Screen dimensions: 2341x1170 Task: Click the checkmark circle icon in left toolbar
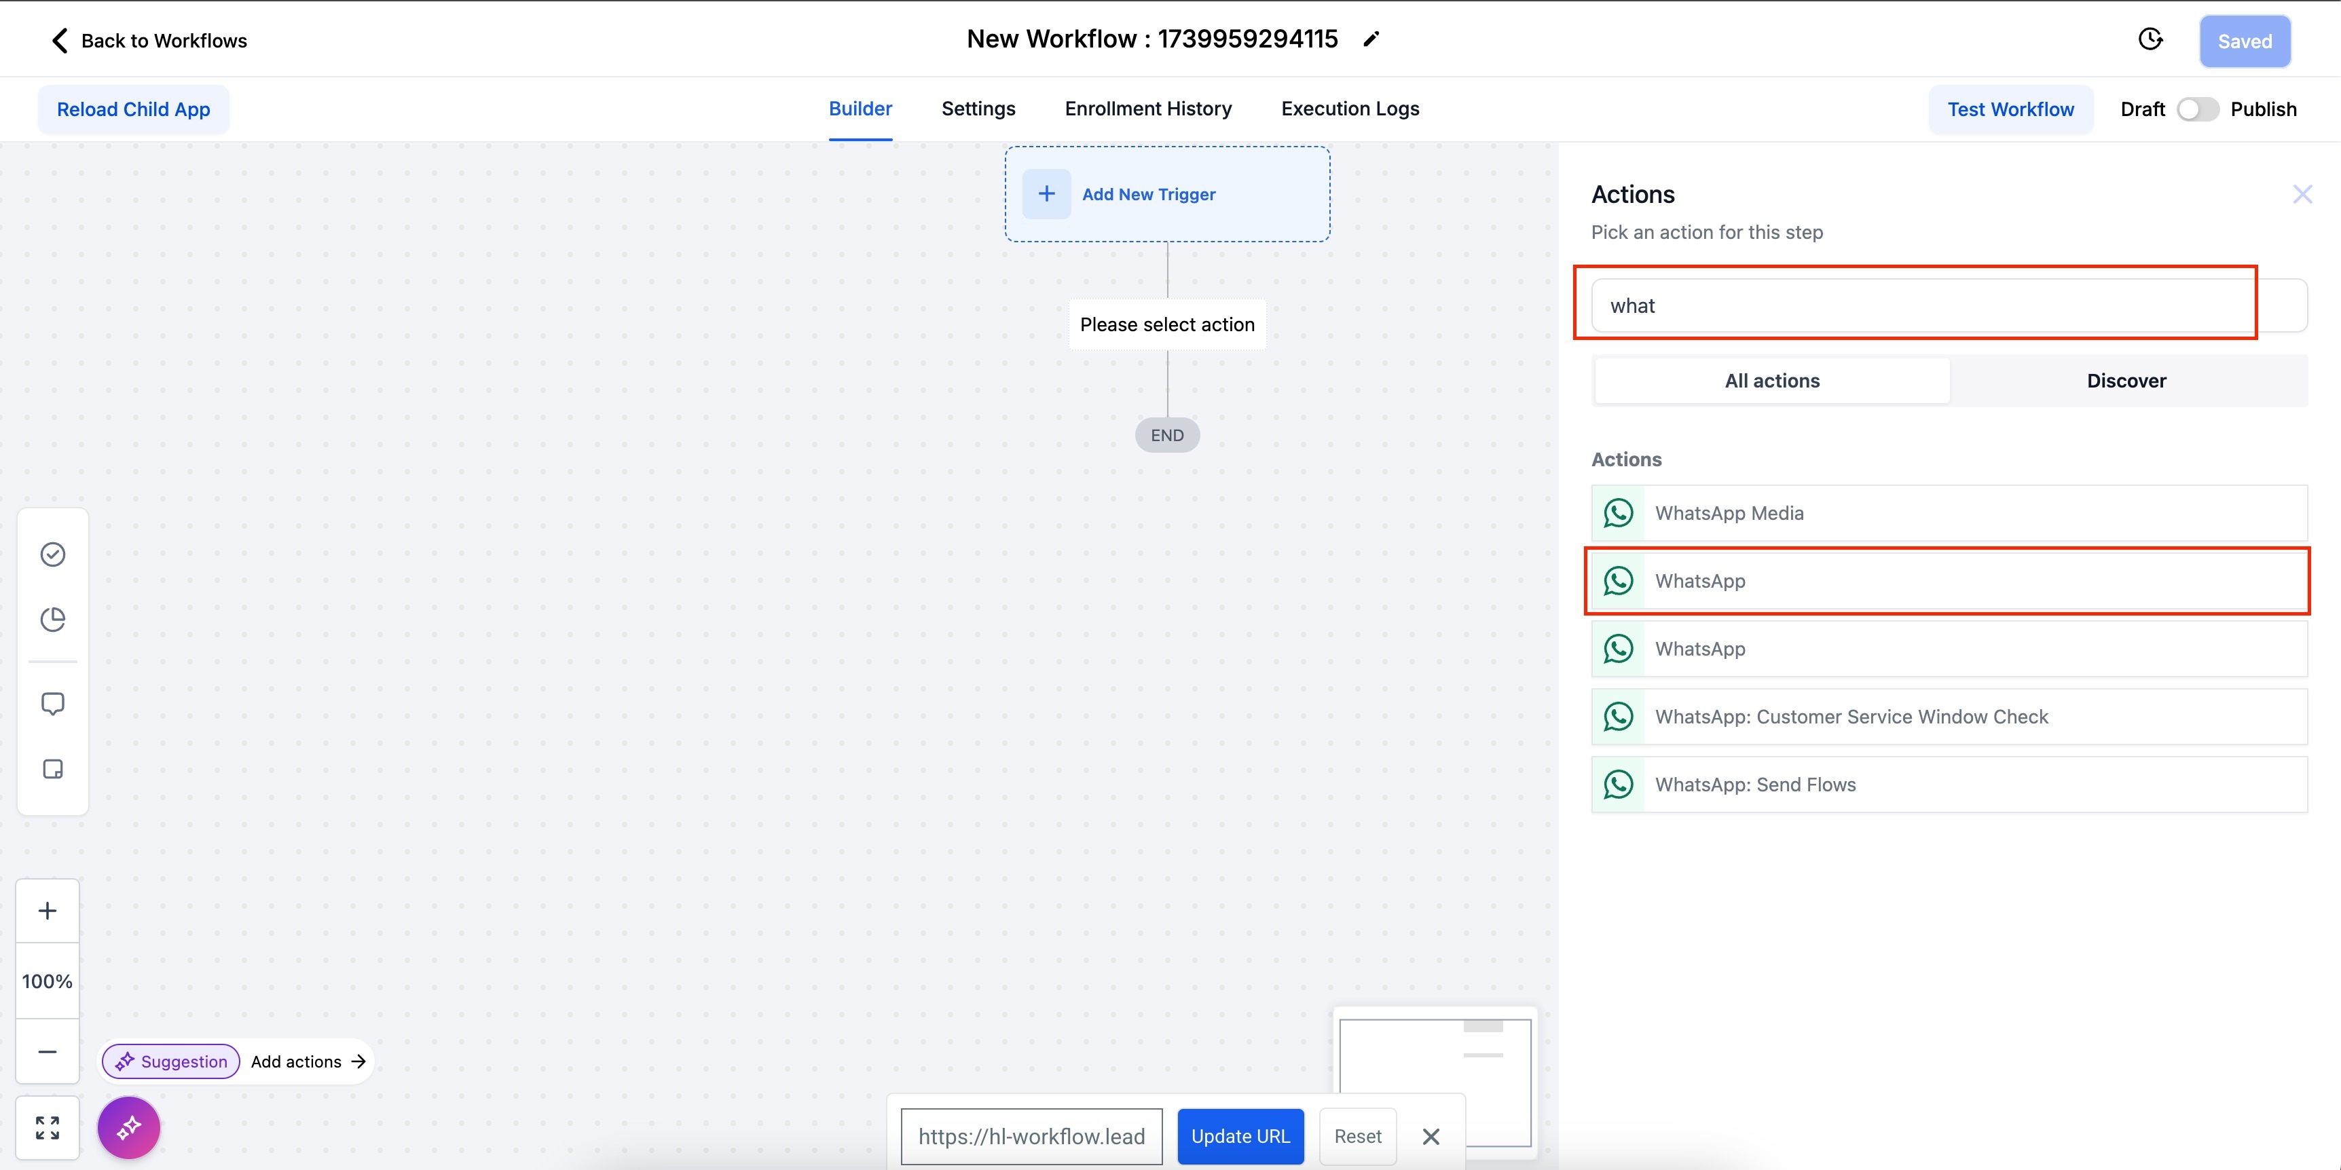(x=53, y=554)
